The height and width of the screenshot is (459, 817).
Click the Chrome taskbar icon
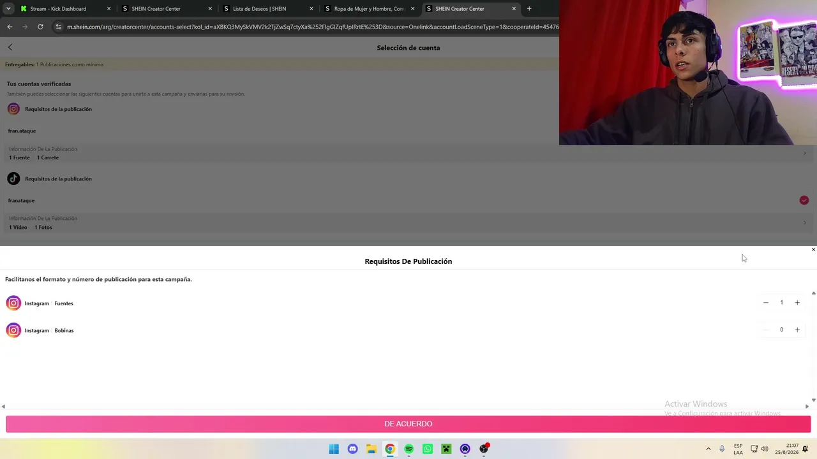click(x=390, y=449)
